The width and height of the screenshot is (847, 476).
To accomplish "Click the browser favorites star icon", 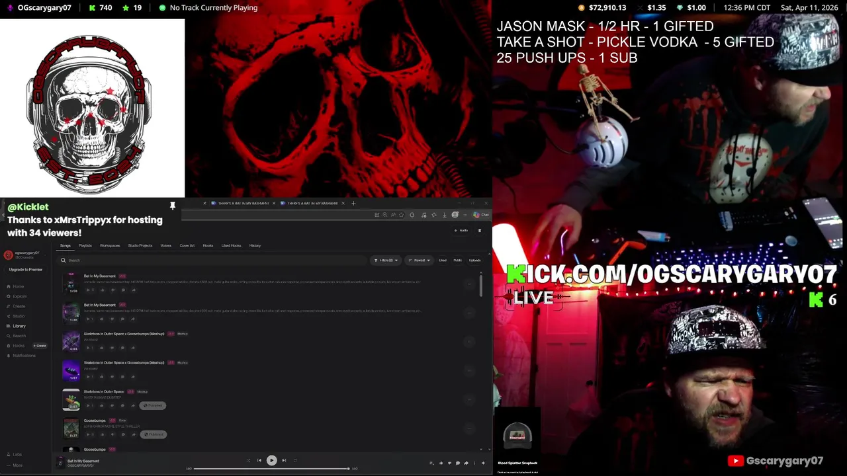I will point(401,215).
